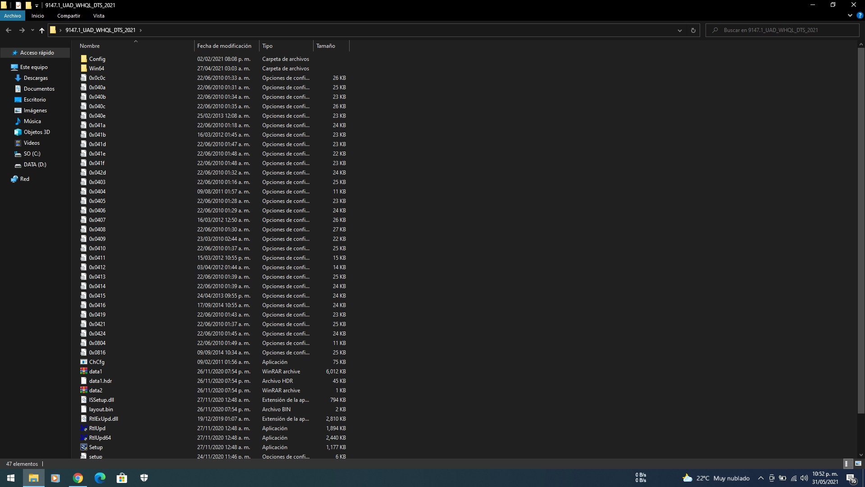Open Microsoft Edge from taskbar
Image resolution: width=865 pixels, height=487 pixels.
[x=100, y=478]
